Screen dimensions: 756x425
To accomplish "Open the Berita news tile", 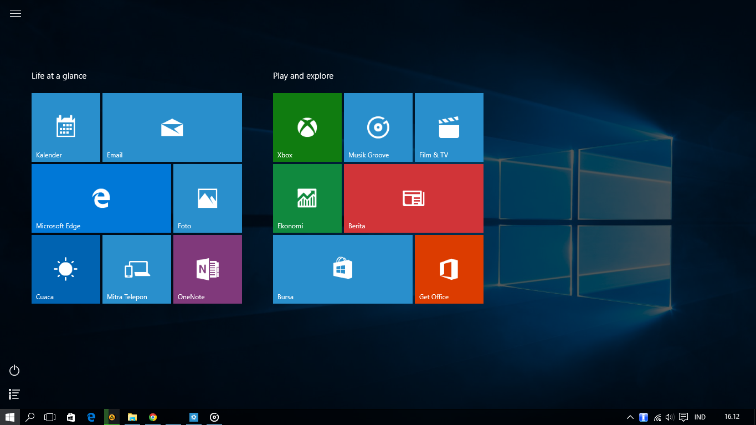I will tap(413, 198).
